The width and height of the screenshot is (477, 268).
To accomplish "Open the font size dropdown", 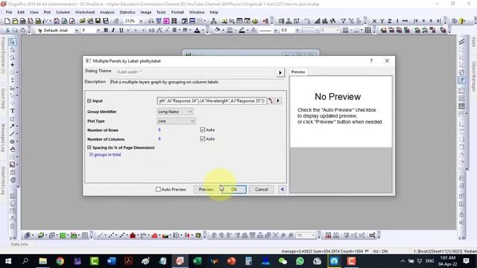I will pyautogui.click(x=98, y=30).
